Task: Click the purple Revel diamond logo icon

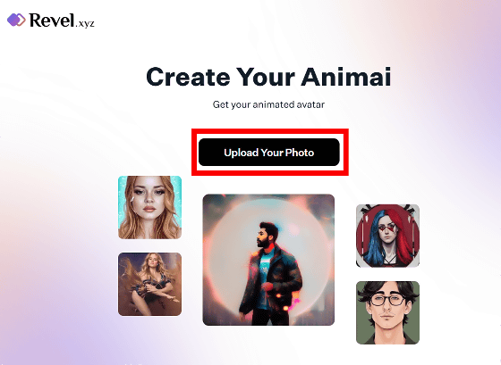Action: coord(16,20)
